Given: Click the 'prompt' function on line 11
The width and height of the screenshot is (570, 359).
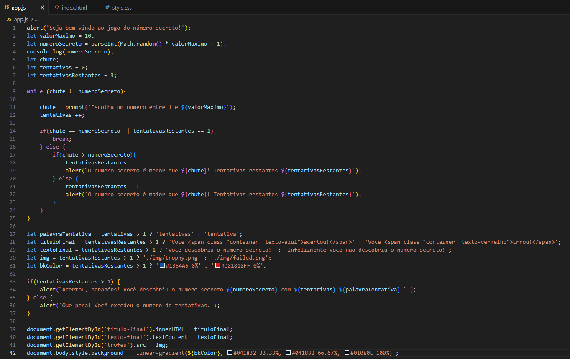Looking at the screenshot, I should pyautogui.click(x=75, y=107).
